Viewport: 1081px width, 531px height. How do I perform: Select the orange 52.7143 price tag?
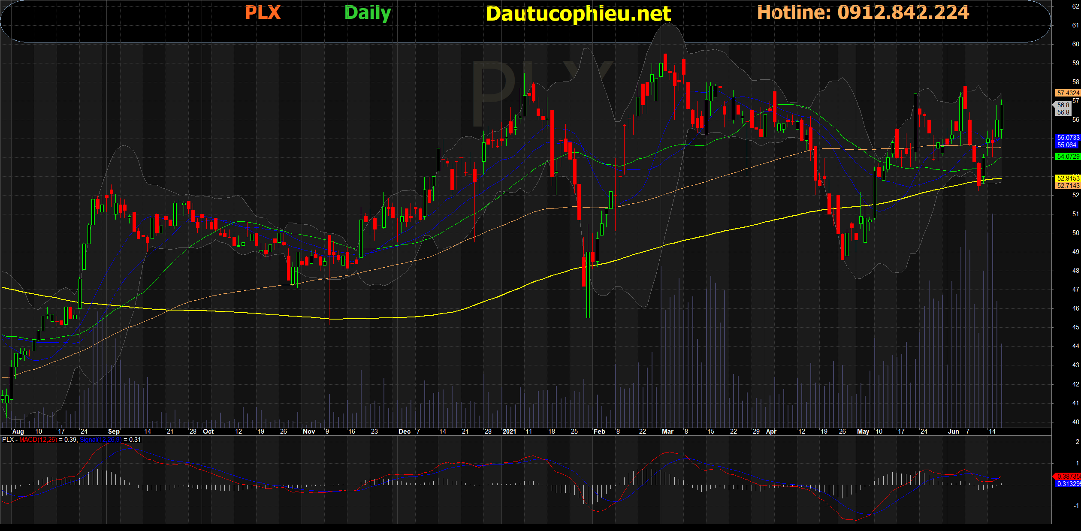point(1067,186)
